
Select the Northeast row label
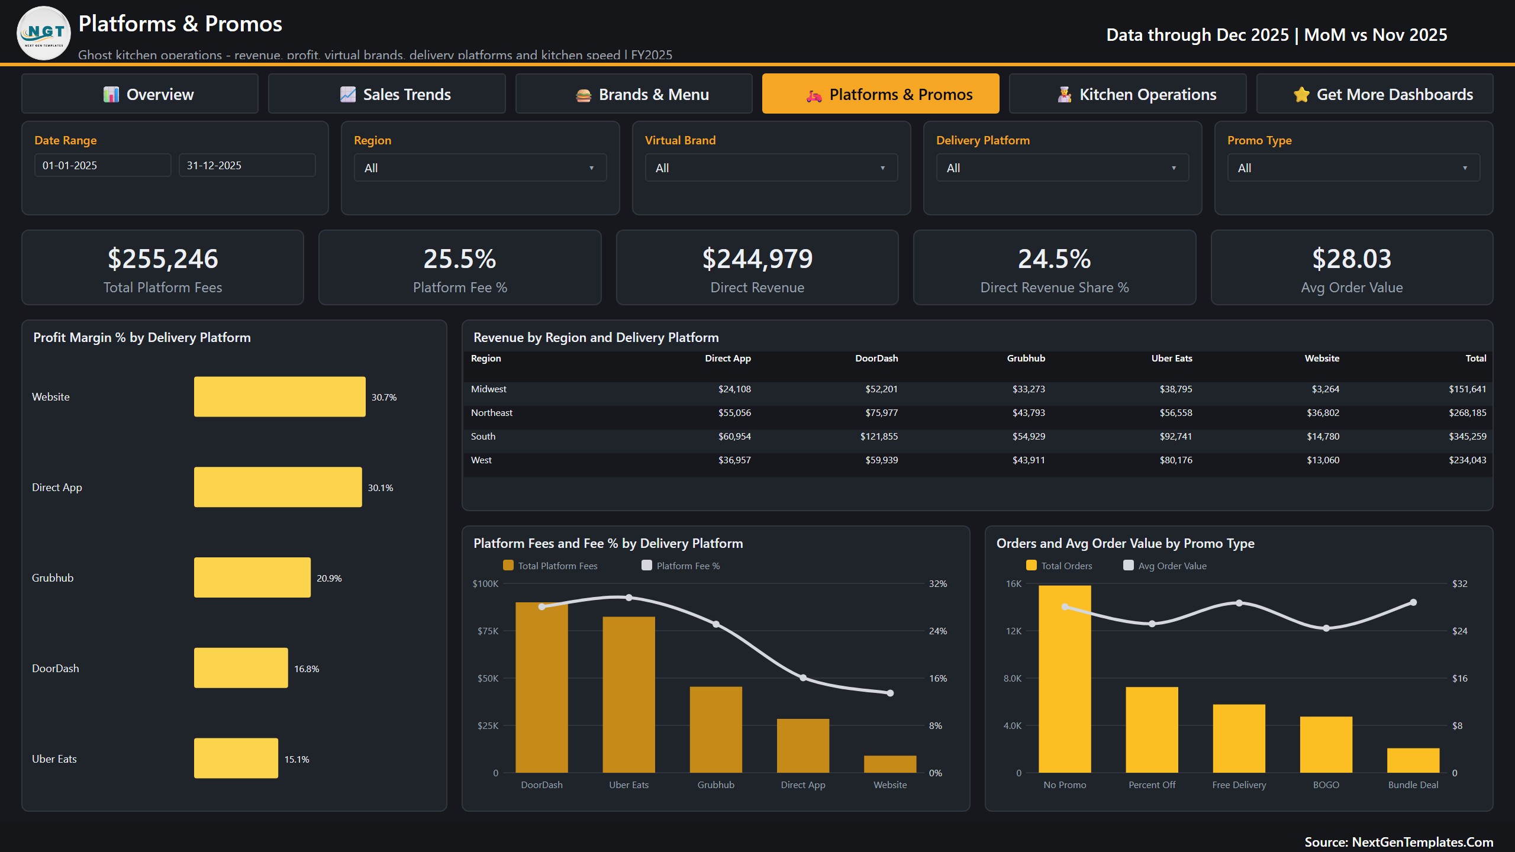click(492, 413)
